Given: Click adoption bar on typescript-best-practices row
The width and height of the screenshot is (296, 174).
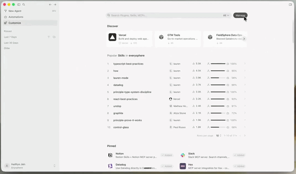Looking at the screenshot, I should click(218, 64).
